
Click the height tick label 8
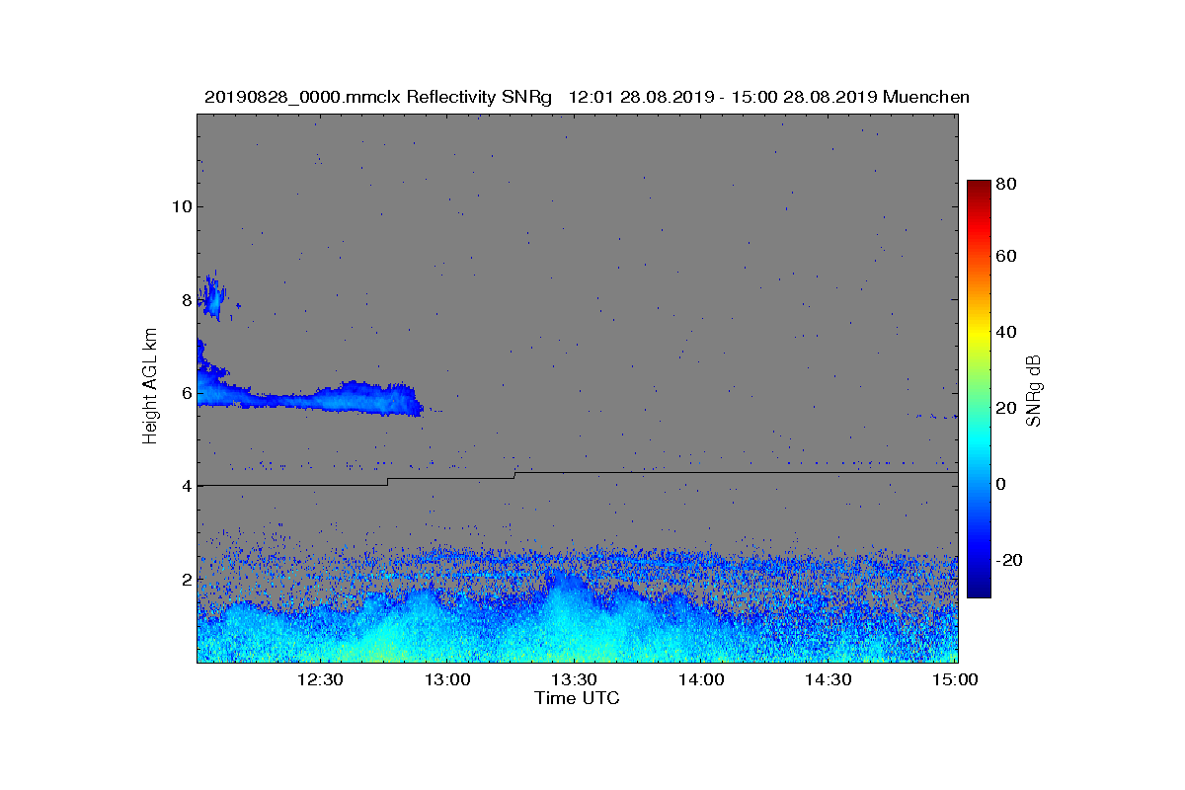pyautogui.click(x=186, y=300)
